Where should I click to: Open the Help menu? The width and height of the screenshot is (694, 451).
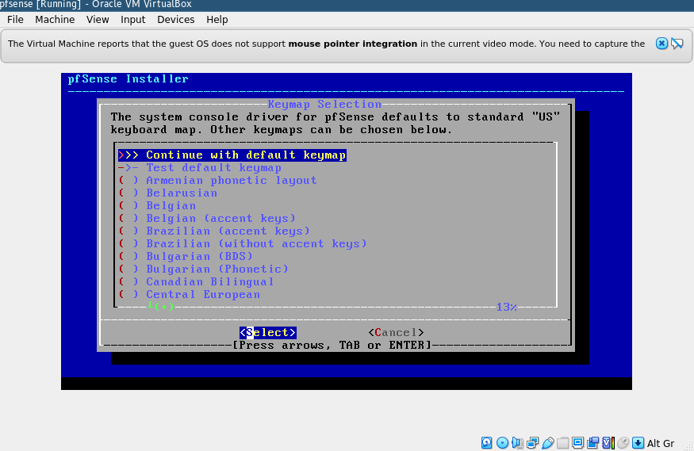point(217,20)
